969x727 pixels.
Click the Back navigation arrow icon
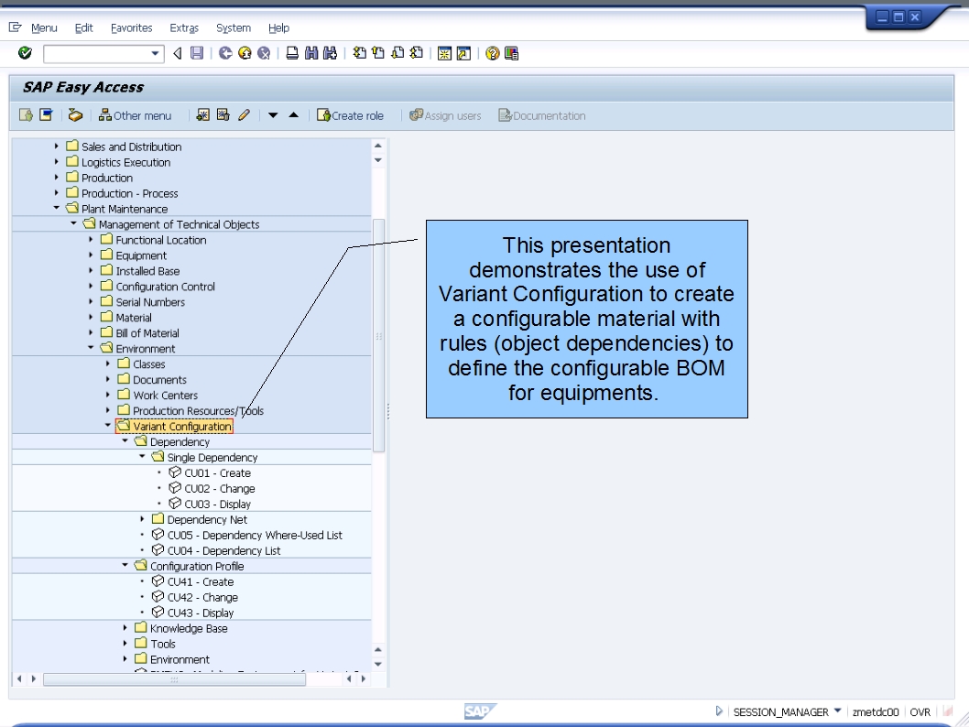coord(224,53)
